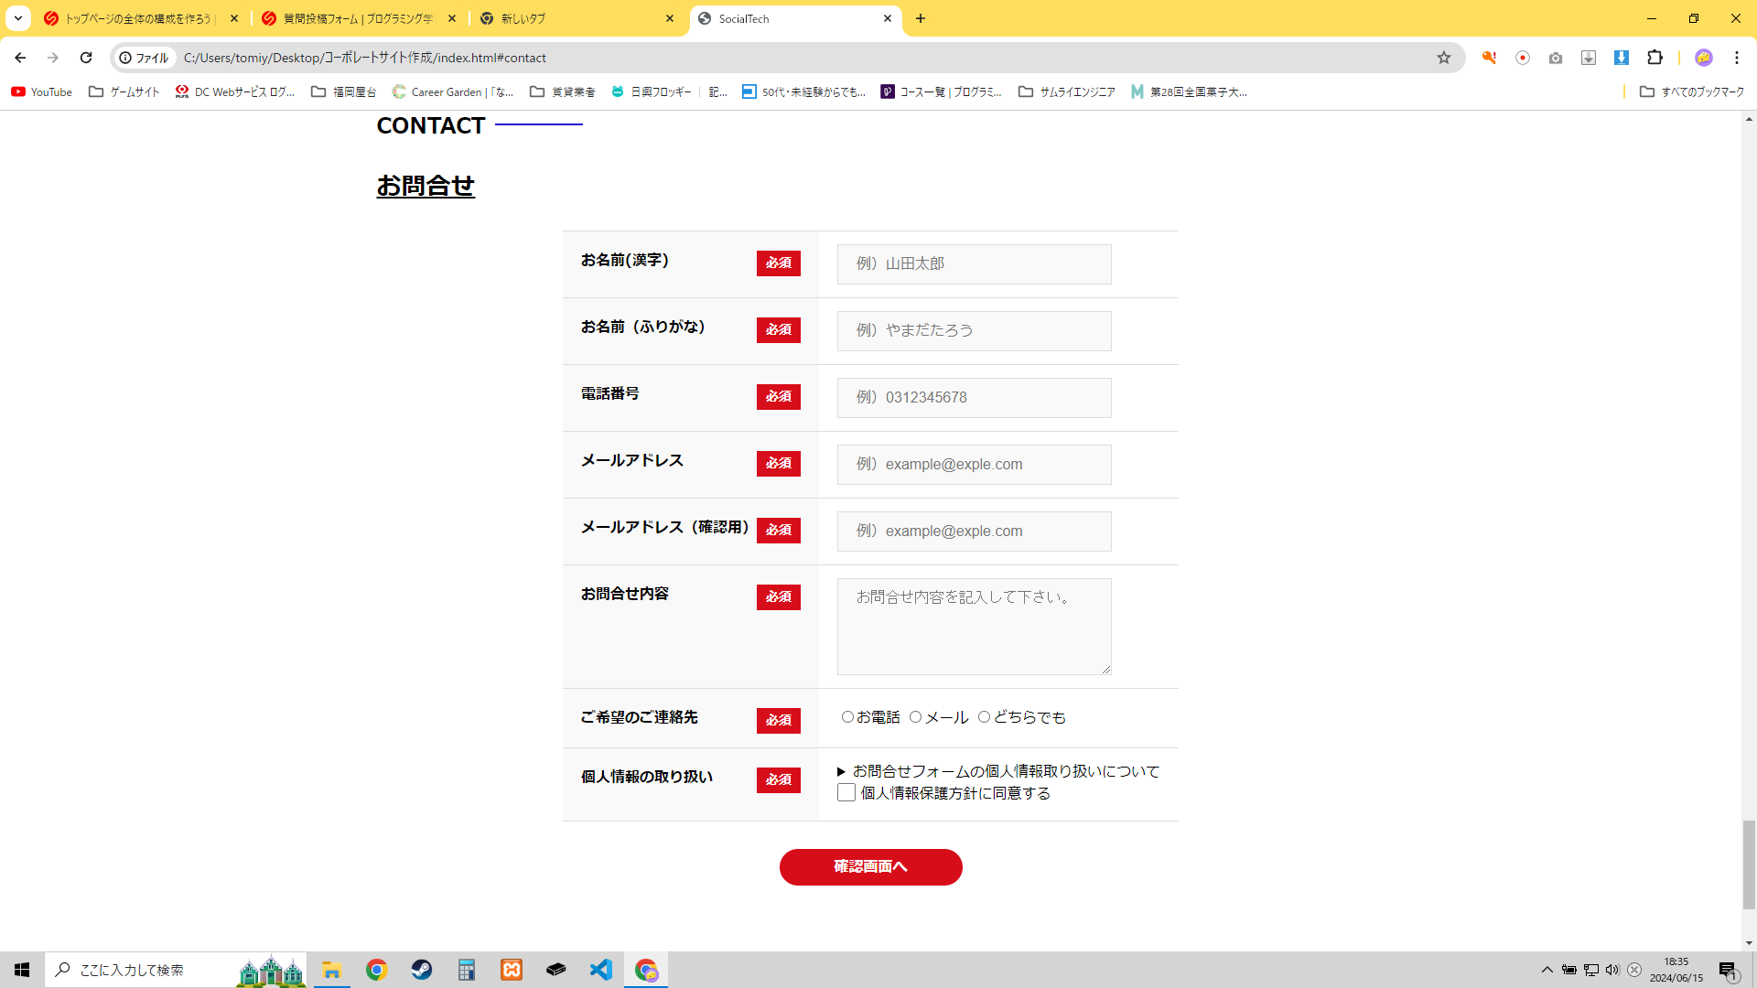
Task: Click the page vertical scrollbar thumb
Action: [1749, 864]
